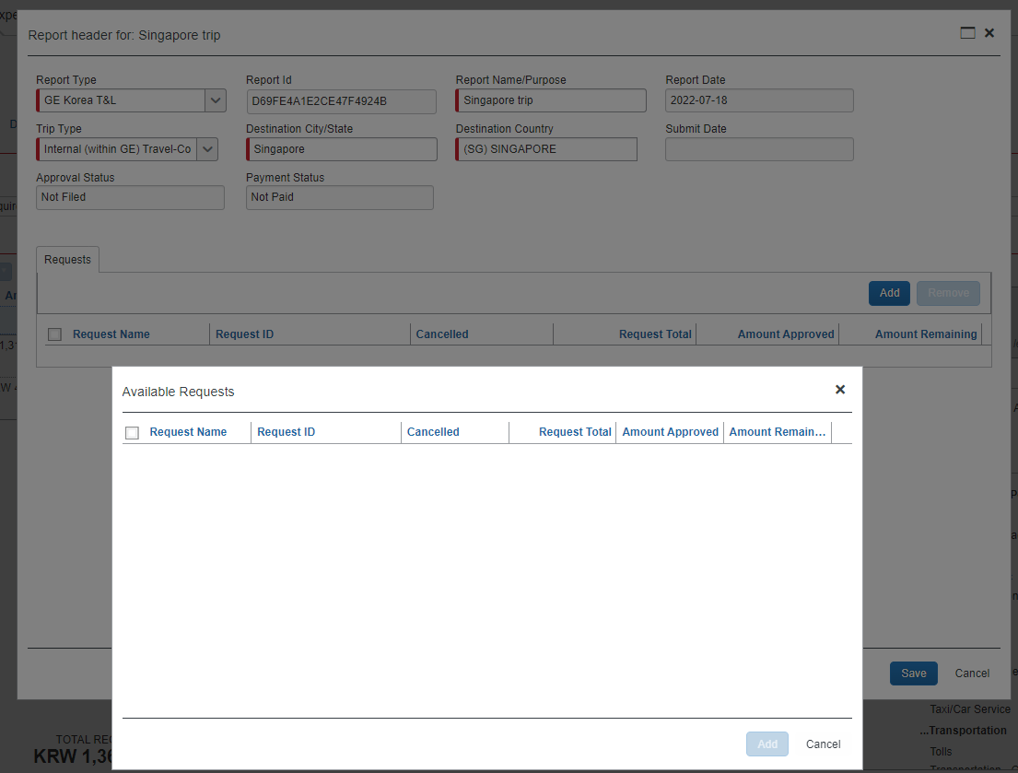Expand the Trip Type dropdown arrow

click(207, 149)
